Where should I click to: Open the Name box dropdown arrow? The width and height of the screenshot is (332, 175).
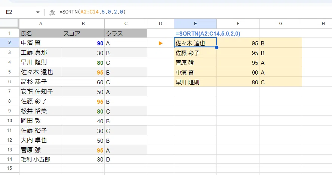(x=38, y=12)
